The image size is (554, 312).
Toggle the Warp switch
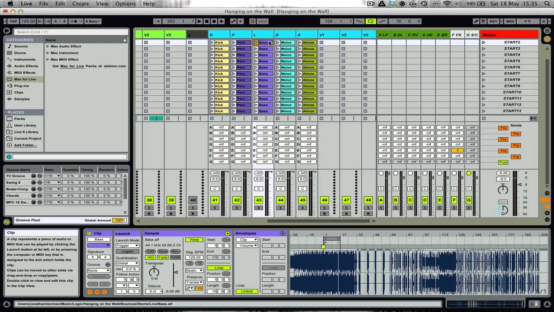(x=194, y=240)
